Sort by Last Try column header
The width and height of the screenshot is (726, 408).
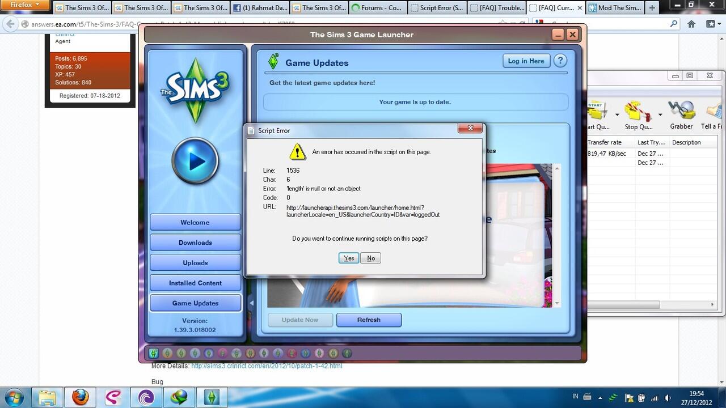(652, 142)
